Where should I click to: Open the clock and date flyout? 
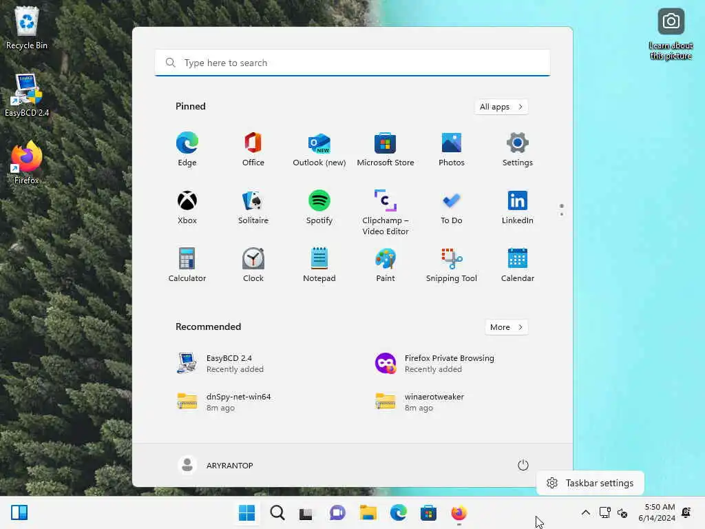click(657, 512)
